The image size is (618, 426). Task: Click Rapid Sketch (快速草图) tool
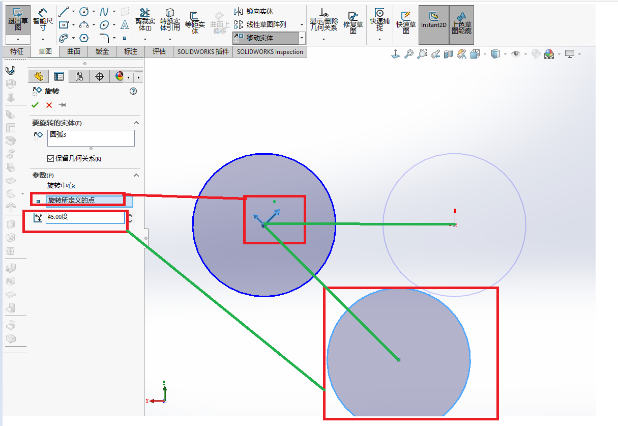(x=406, y=22)
